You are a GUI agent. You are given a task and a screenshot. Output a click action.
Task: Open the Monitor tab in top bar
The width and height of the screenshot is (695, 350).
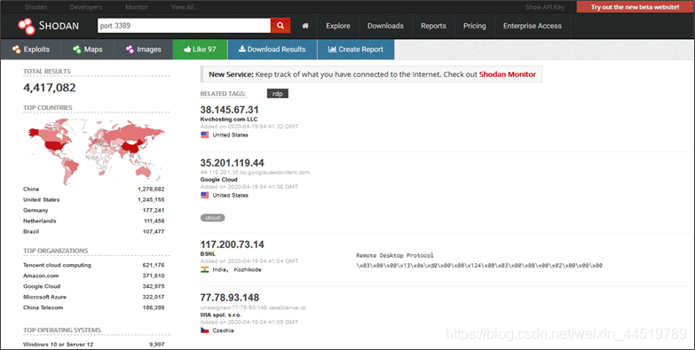click(x=137, y=7)
